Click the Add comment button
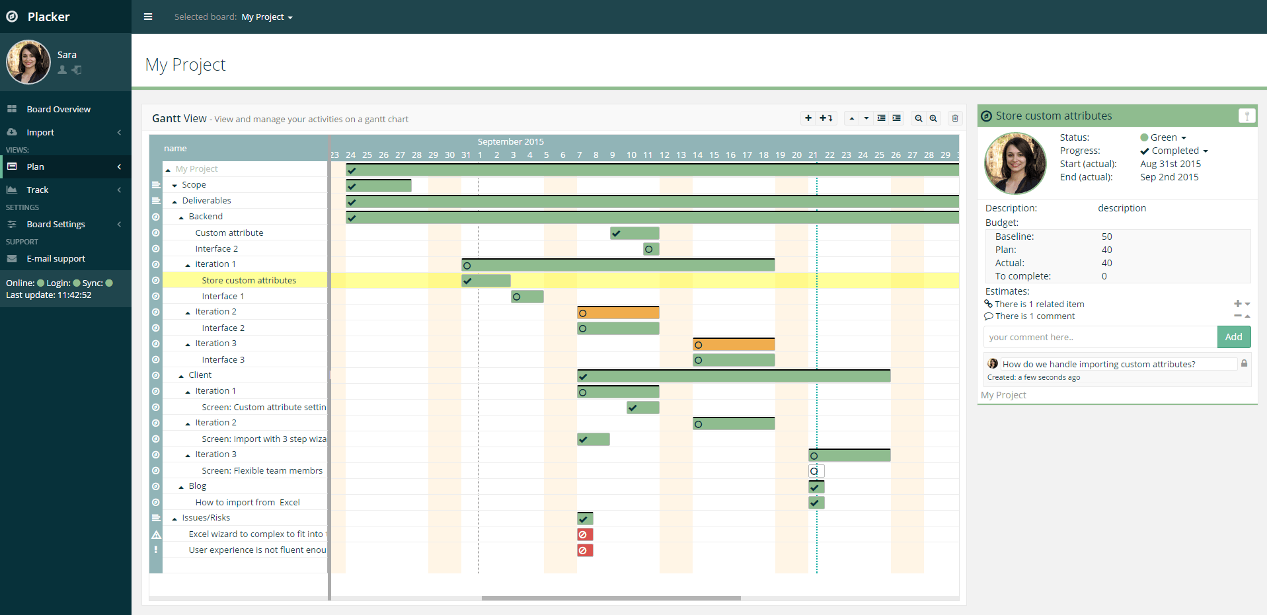Screen dimensions: 1267x615 click(x=1233, y=337)
